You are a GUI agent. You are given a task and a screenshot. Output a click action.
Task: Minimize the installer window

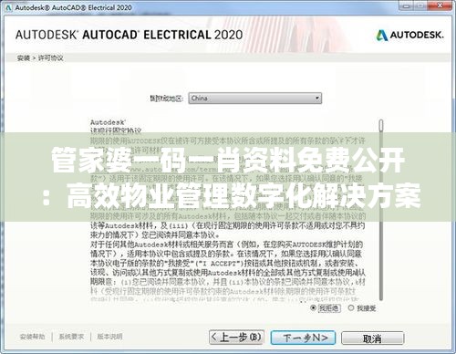click(407, 5)
